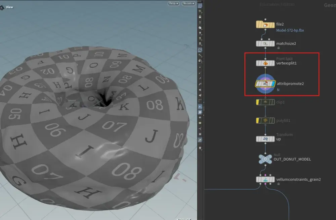Click the attribpromote2 node icon

coord(265,84)
